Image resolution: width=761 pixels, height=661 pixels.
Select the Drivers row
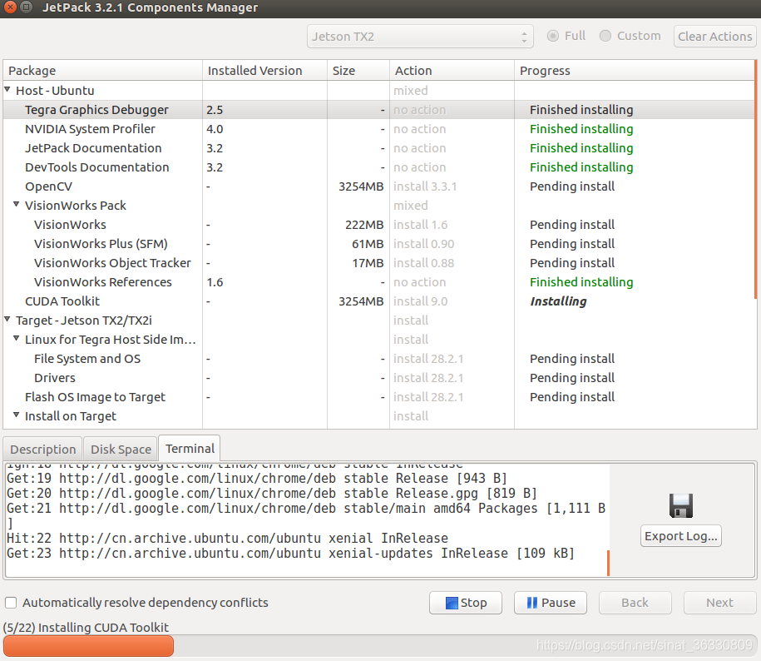tap(378, 378)
